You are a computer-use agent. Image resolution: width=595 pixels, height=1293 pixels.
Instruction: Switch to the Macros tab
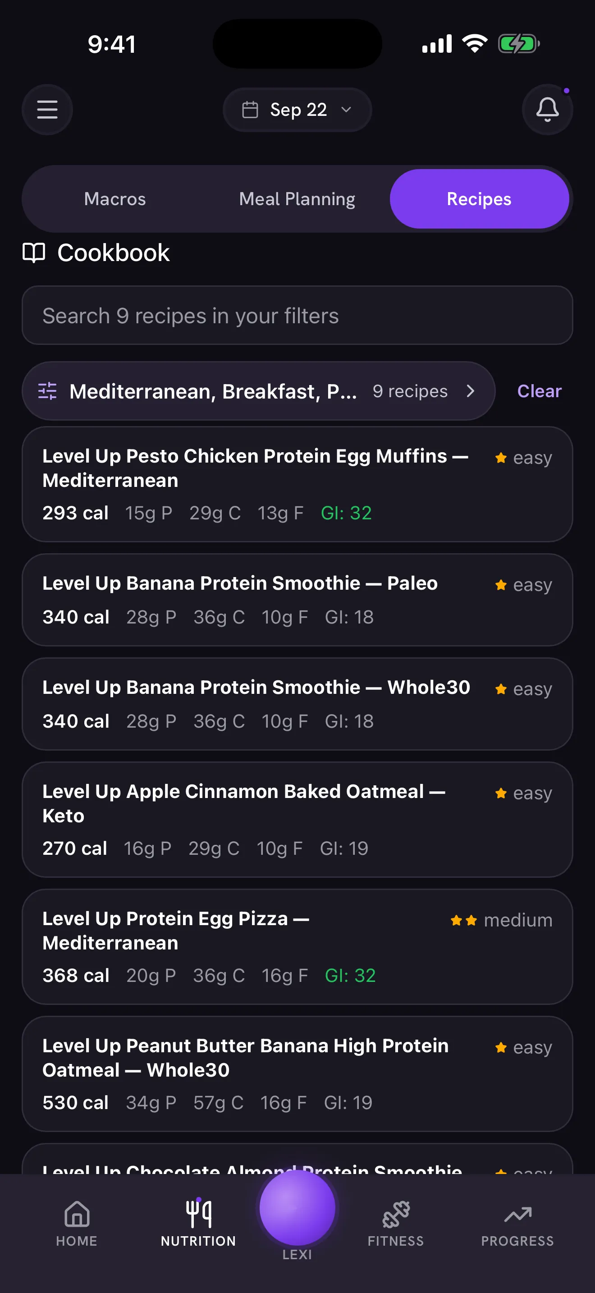[x=115, y=199]
